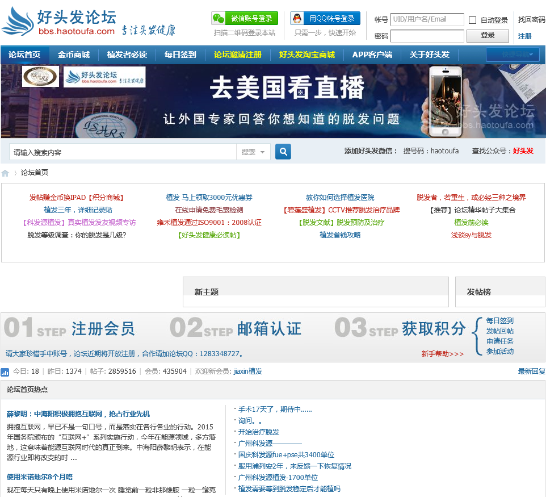Log in with the QQ account button

[x=325, y=19]
